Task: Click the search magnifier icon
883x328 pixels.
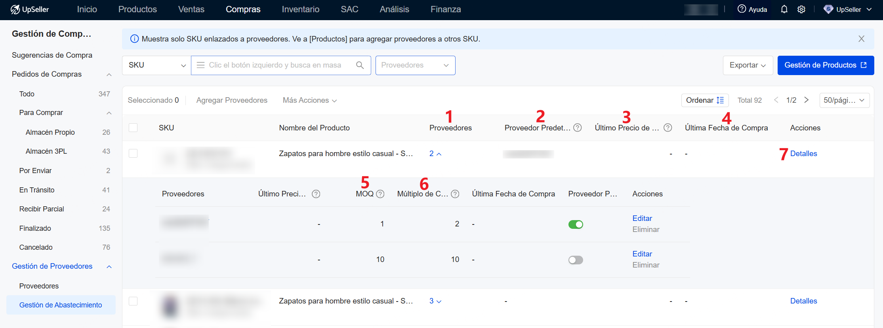Action: point(360,65)
